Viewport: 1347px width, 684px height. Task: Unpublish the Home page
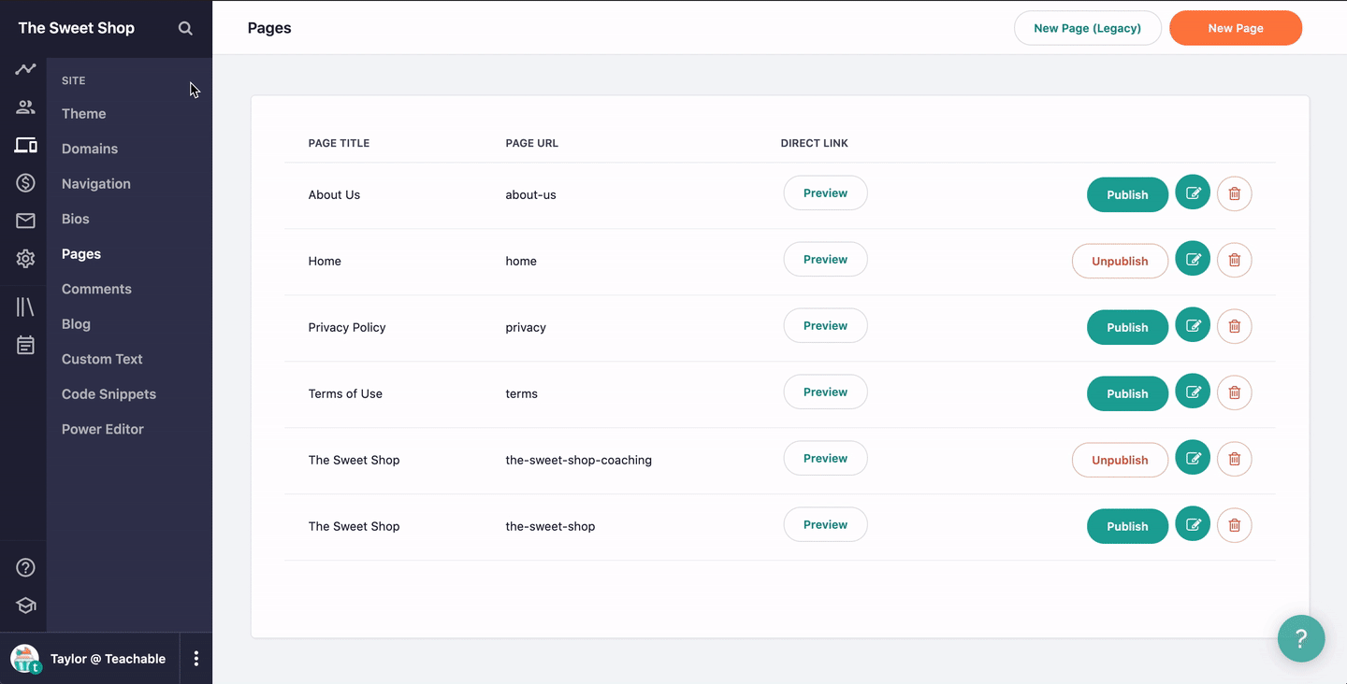(1120, 261)
